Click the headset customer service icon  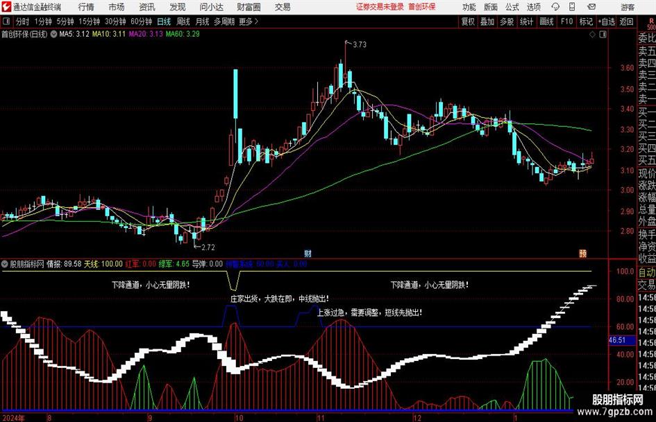(x=555, y=7)
